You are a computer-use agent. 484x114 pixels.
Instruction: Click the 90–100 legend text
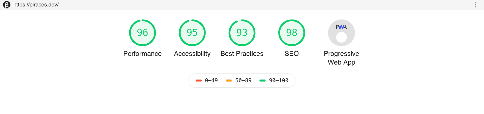tap(279, 80)
